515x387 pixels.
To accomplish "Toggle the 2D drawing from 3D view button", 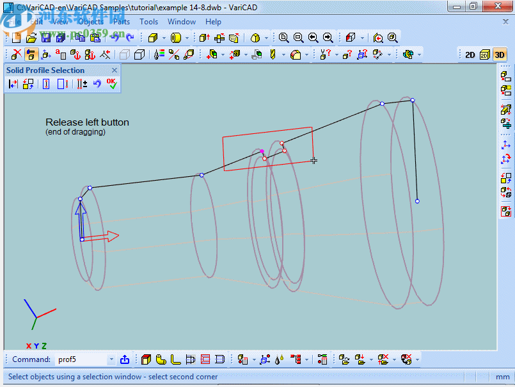I will (485, 54).
